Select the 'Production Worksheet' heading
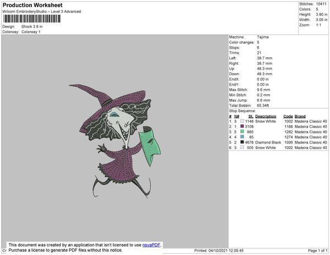 pos(32,5)
